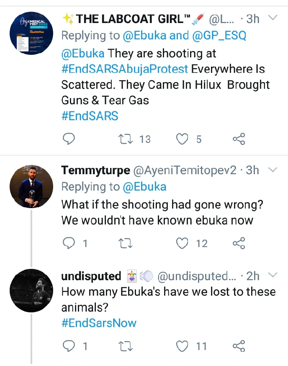This screenshot has width=288, height=366.
Task: Like Temmyturpe's tweet with 12 likes
Action: [x=182, y=243]
